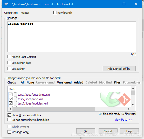Tick Amend Last Commit checkbox
144x139 pixels.
(9, 57)
